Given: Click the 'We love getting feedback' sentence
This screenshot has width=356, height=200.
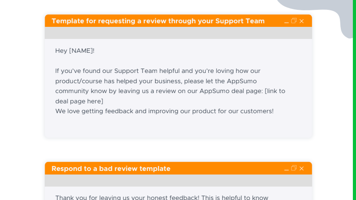Looking at the screenshot, I should click(x=165, y=111).
